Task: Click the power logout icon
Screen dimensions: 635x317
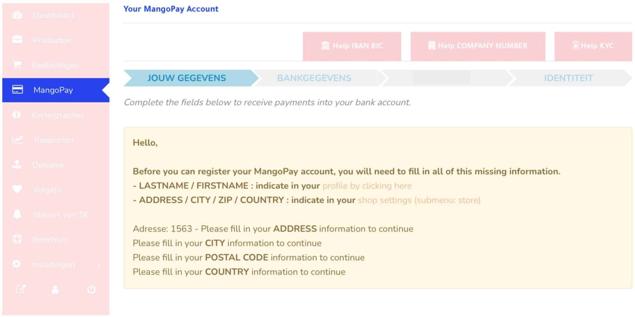Action: click(91, 289)
